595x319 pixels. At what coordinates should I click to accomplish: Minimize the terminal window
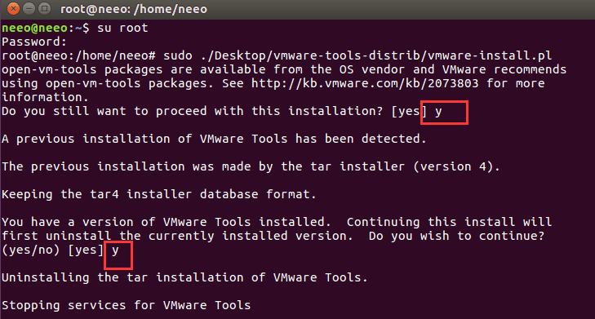29,8
